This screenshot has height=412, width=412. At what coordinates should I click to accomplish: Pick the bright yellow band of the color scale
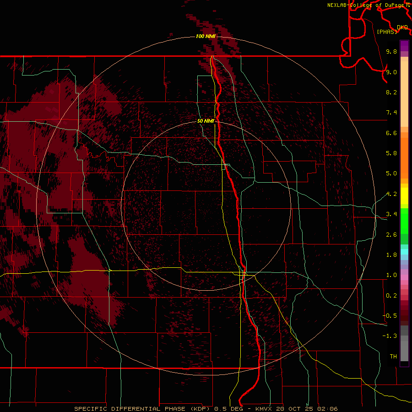(404, 196)
